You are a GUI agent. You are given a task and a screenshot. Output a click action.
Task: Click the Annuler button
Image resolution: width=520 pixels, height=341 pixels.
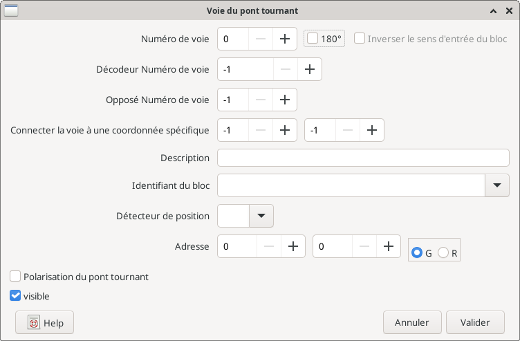[x=412, y=322]
